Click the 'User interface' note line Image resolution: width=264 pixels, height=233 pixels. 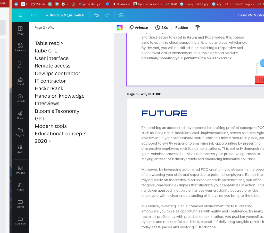coord(52,58)
